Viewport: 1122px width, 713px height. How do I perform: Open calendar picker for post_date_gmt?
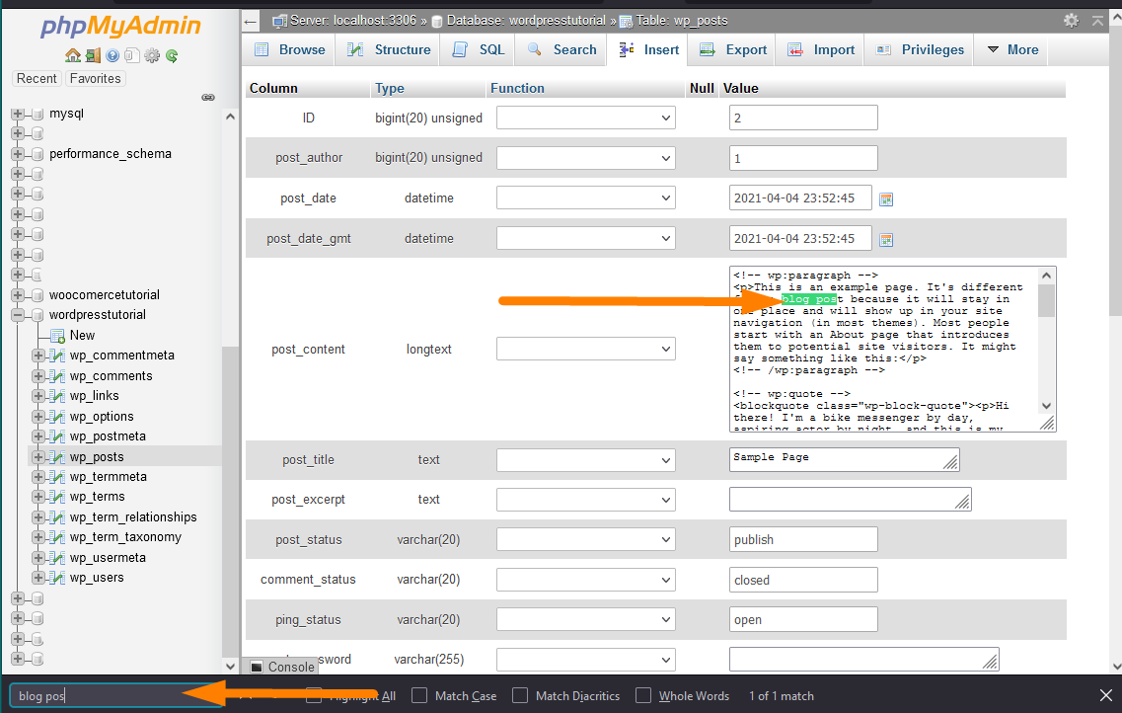tap(886, 240)
